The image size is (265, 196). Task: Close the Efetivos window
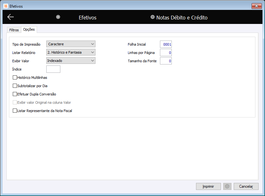[257, 6]
